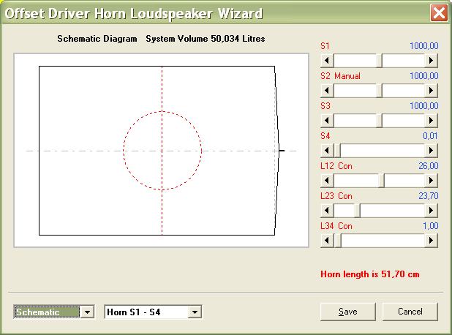452x335 pixels.
Task: Click the L23 value 23,70
Action: 429,196
